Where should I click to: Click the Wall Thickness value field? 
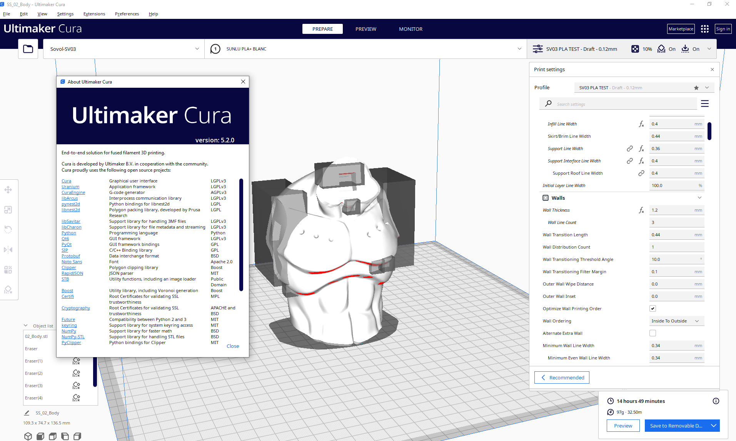[x=677, y=210]
